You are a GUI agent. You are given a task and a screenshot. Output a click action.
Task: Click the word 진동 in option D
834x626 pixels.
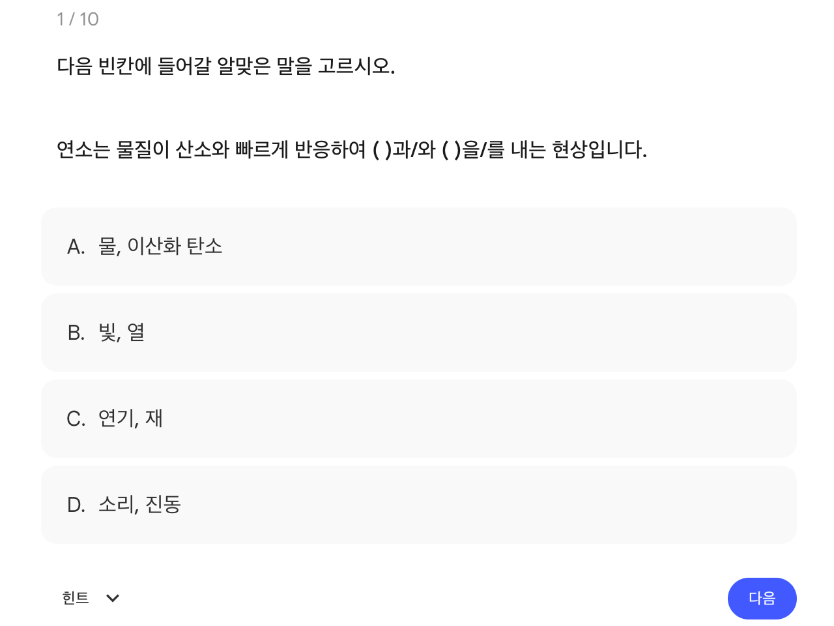(x=163, y=505)
